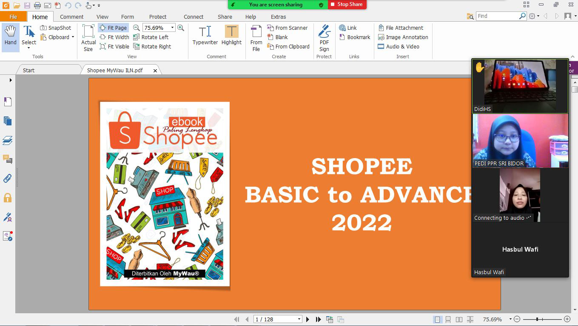This screenshot has height=326, width=578.
Task: Select the Typewriter tool
Action: [205, 35]
